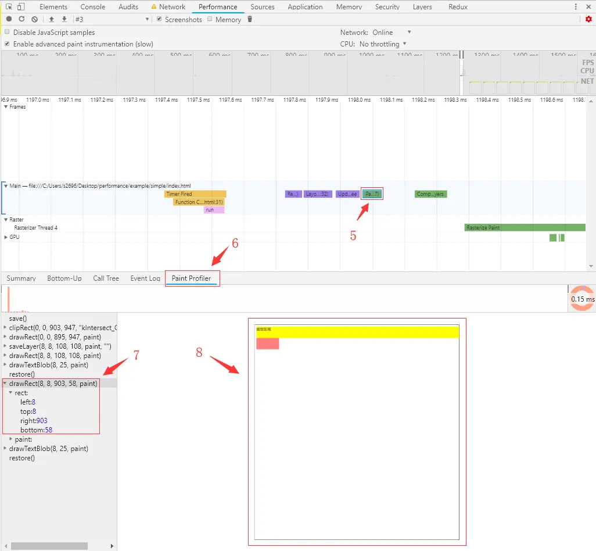The height and width of the screenshot is (551, 596).
Task: Expand the GPU track
Action: click(6, 237)
